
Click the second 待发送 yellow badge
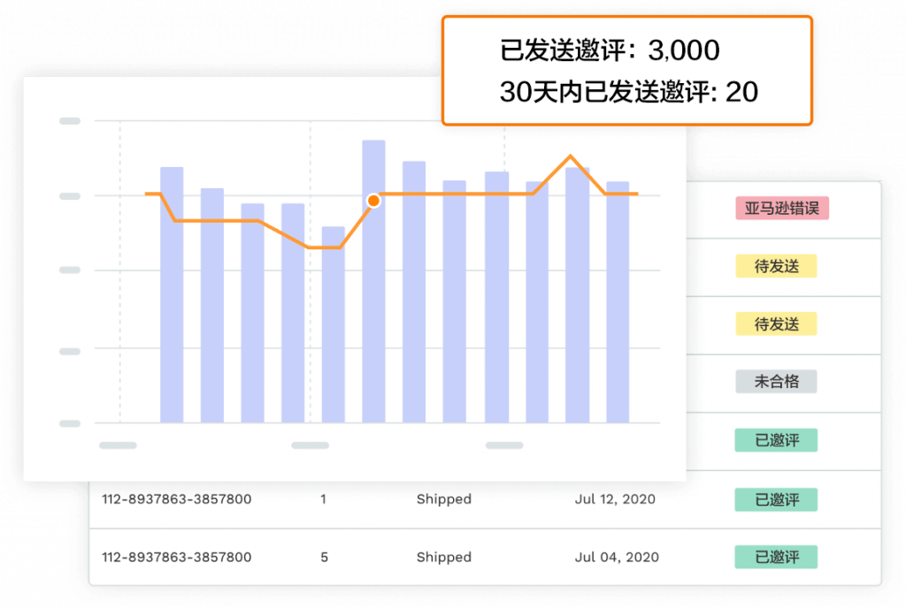[x=776, y=324]
